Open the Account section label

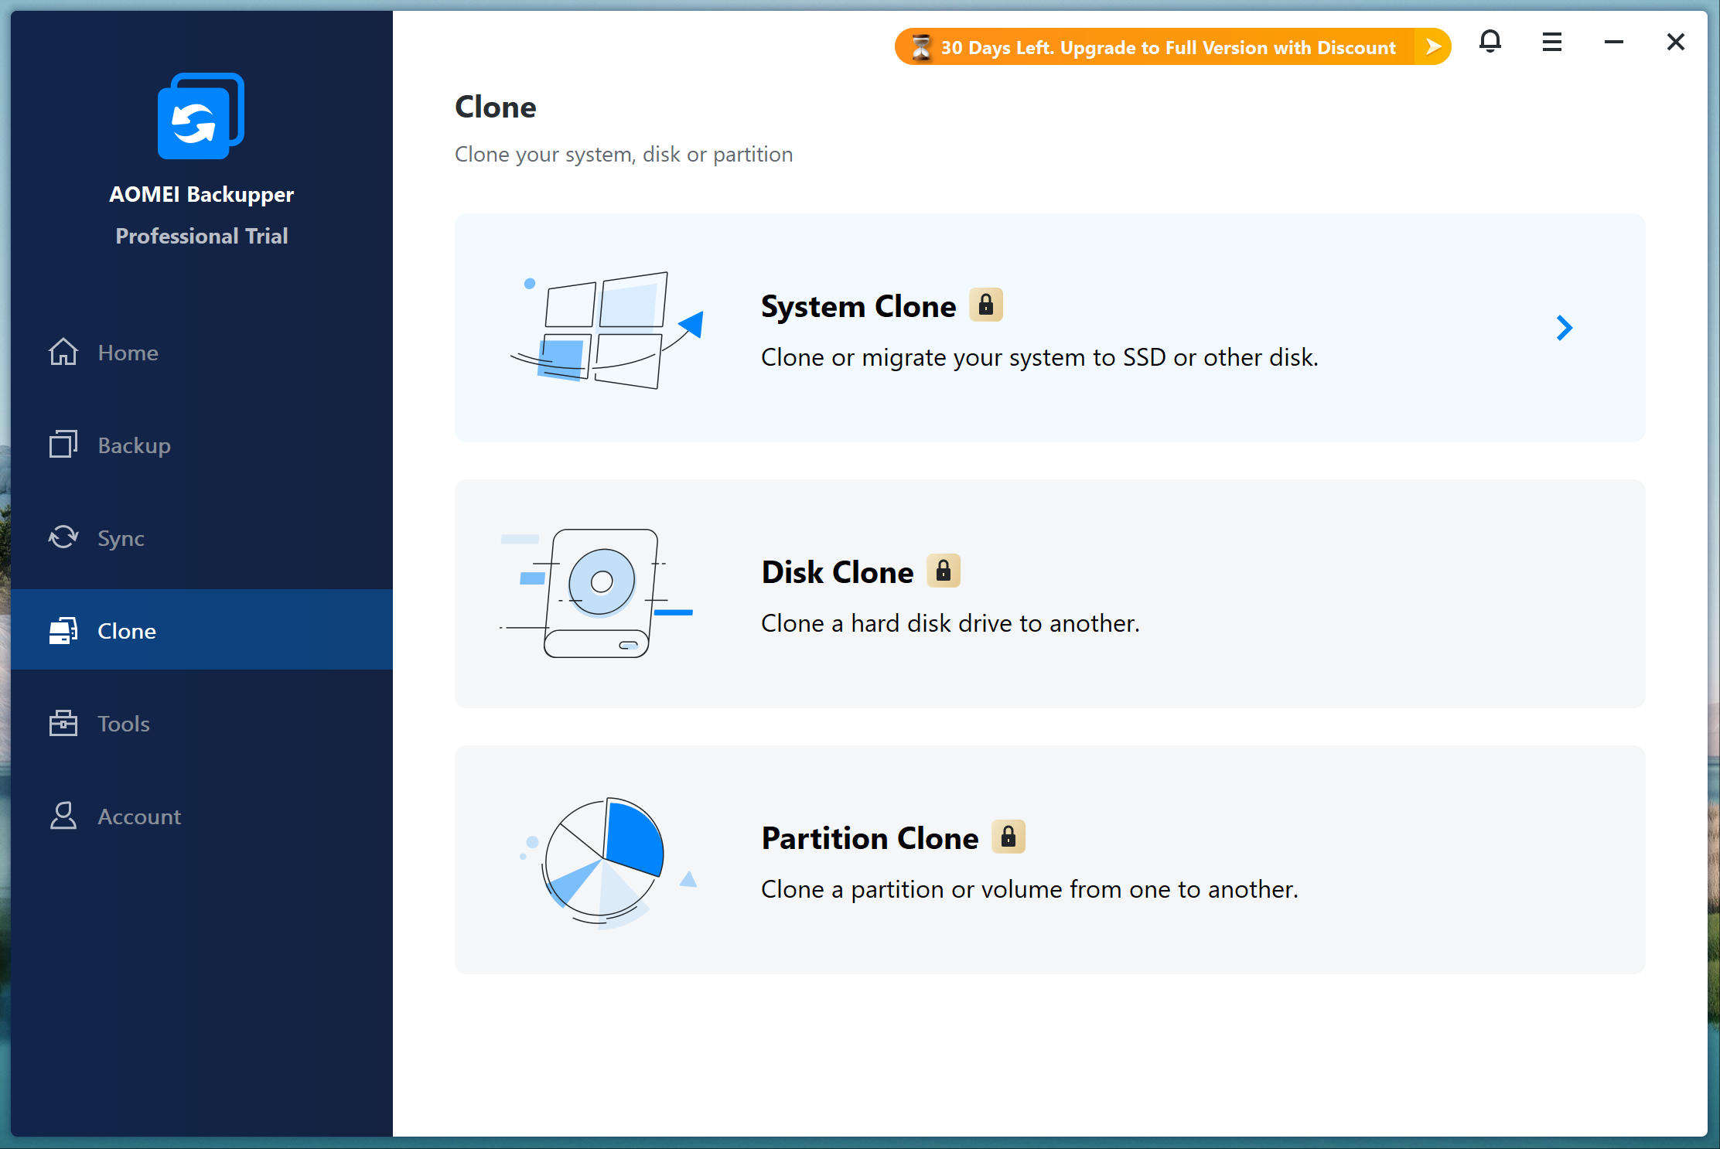click(139, 817)
